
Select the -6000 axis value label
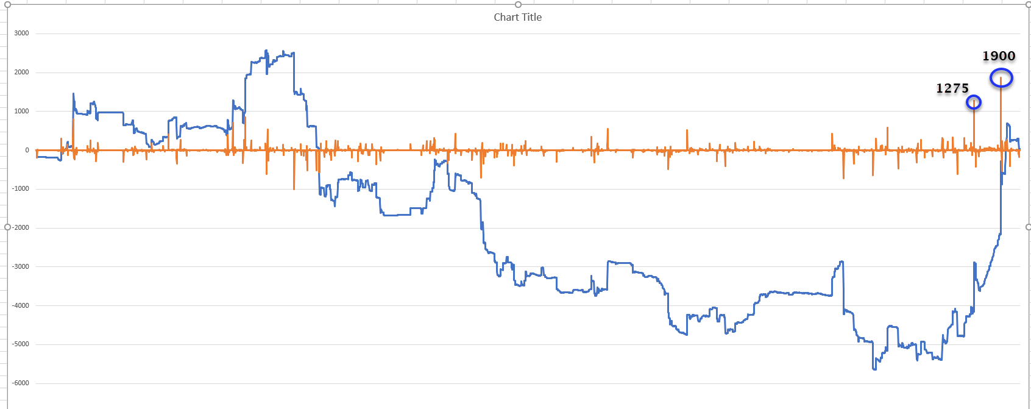[x=20, y=383]
